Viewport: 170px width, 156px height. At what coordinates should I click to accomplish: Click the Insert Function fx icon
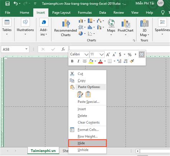click(x=63, y=49)
